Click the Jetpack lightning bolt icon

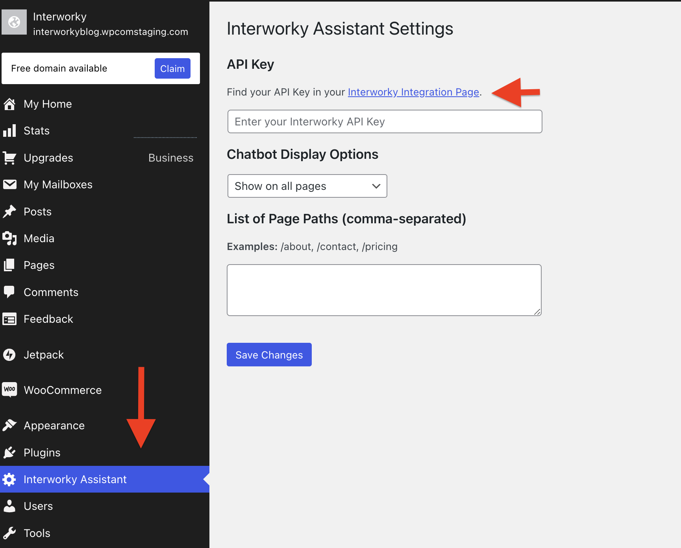(9, 355)
